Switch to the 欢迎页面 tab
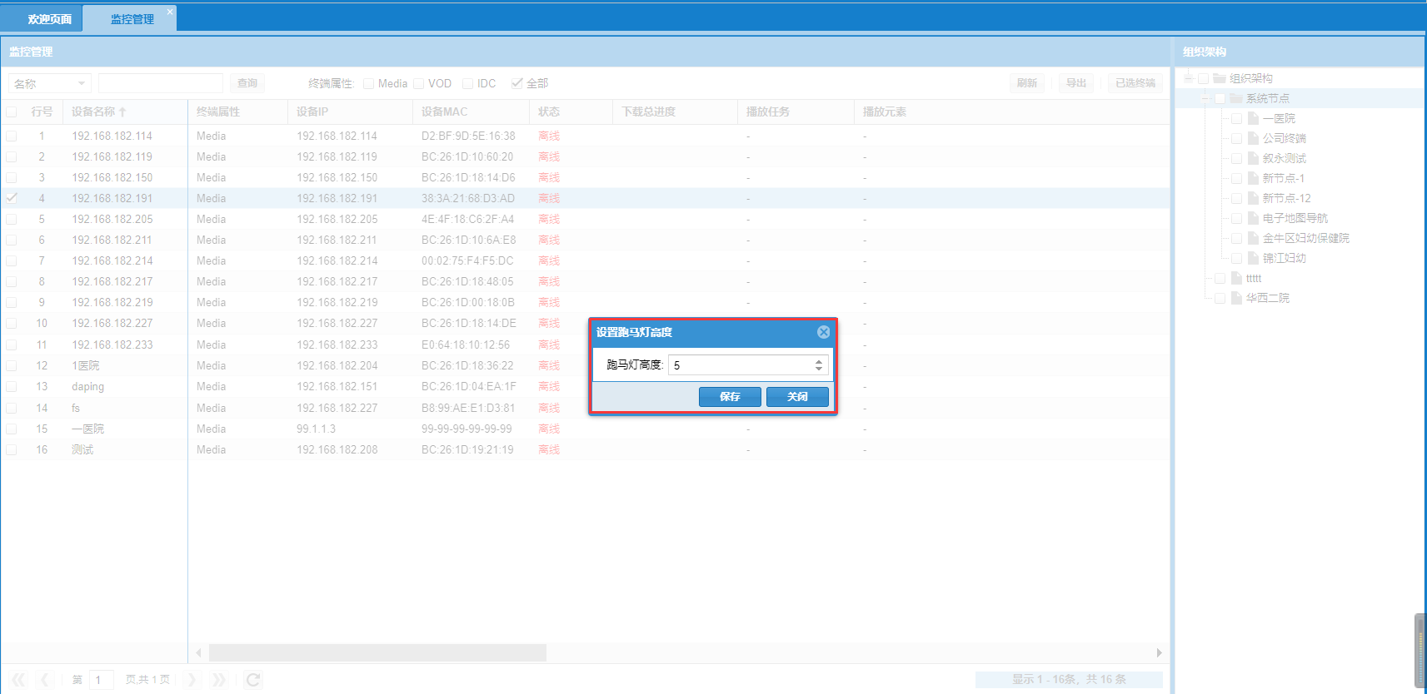 pos(49,18)
